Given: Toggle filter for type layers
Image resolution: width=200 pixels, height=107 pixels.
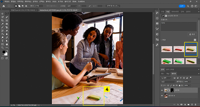Looking at the screenshot, I should click(x=181, y=78).
